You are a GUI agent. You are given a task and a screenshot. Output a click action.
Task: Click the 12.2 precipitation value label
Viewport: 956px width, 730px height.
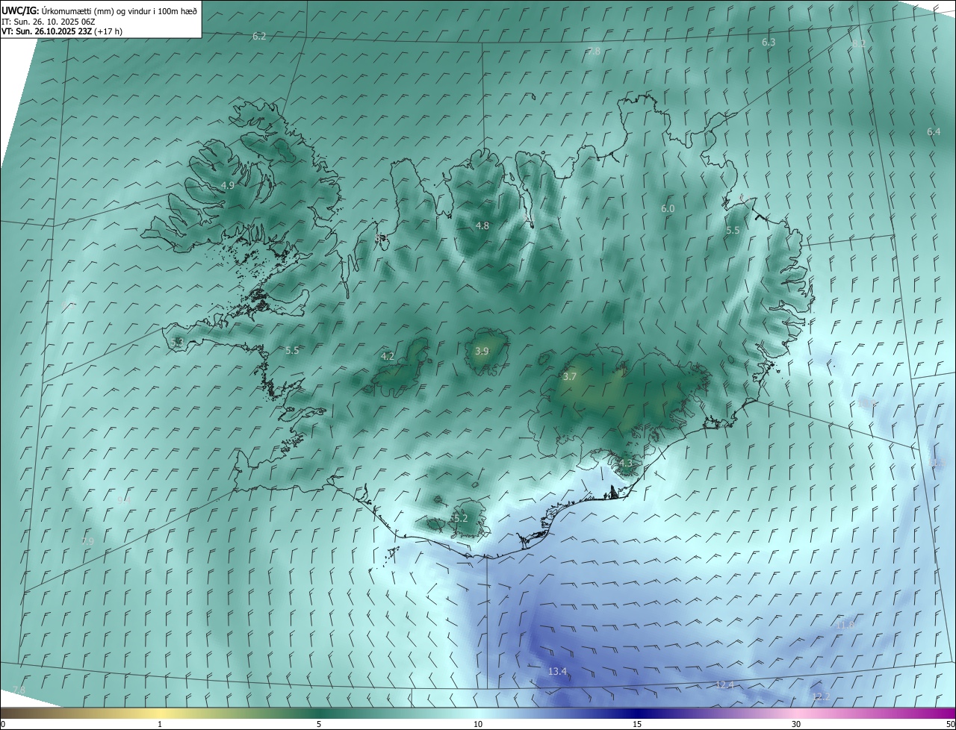[820, 696]
